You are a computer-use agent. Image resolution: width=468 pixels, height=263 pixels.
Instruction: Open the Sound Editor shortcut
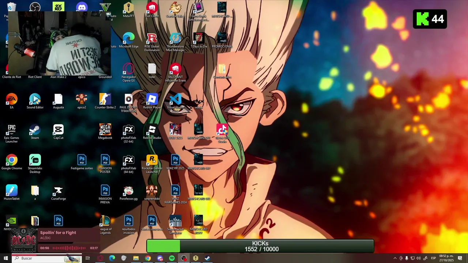pyautogui.click(x=35, y=101)
